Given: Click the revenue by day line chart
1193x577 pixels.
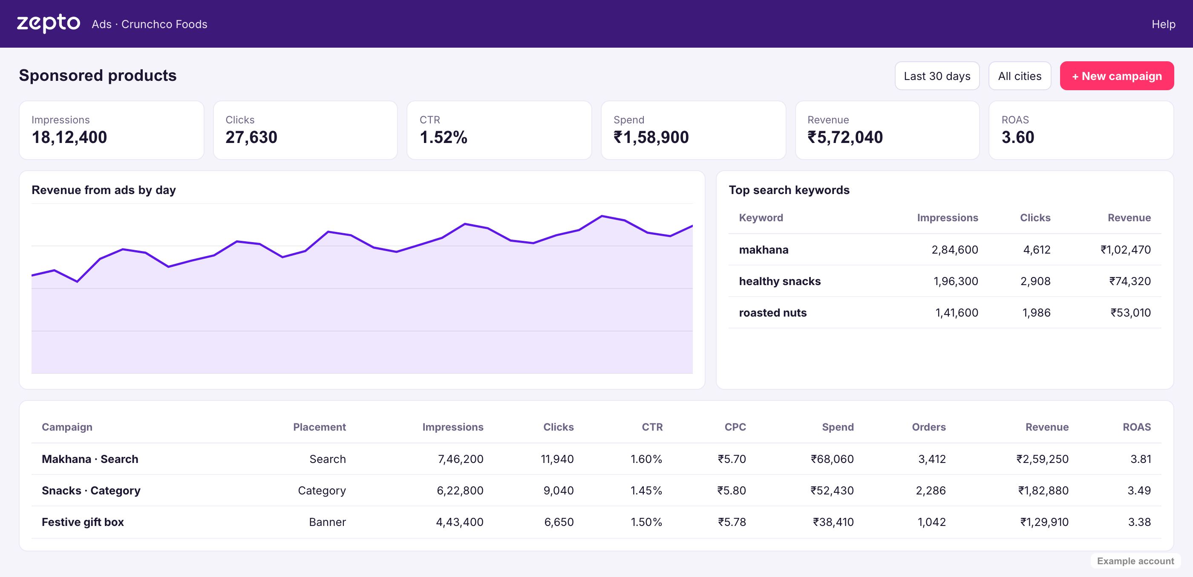Looking at the screenshot, I should coord(362,288).
